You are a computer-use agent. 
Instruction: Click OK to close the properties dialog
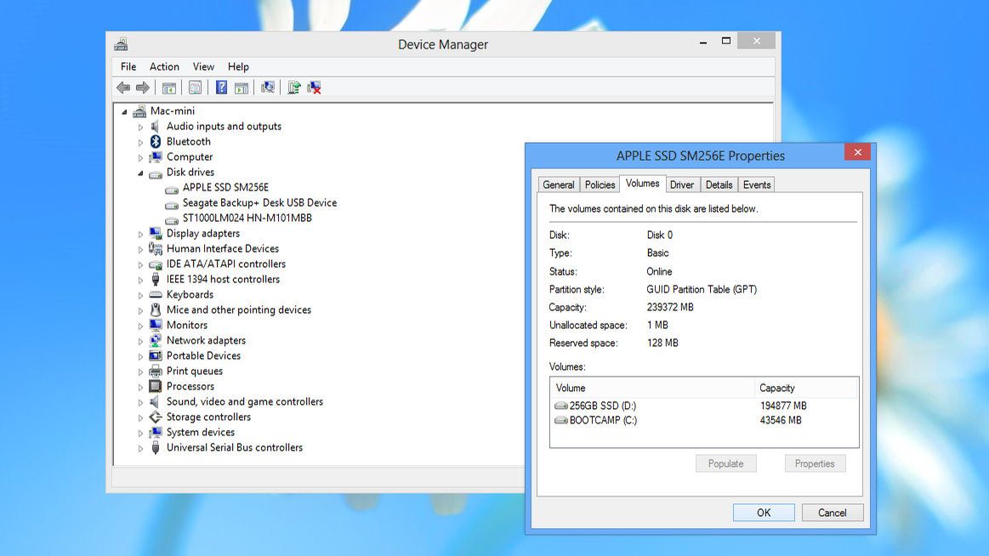(x=763, y=513)
